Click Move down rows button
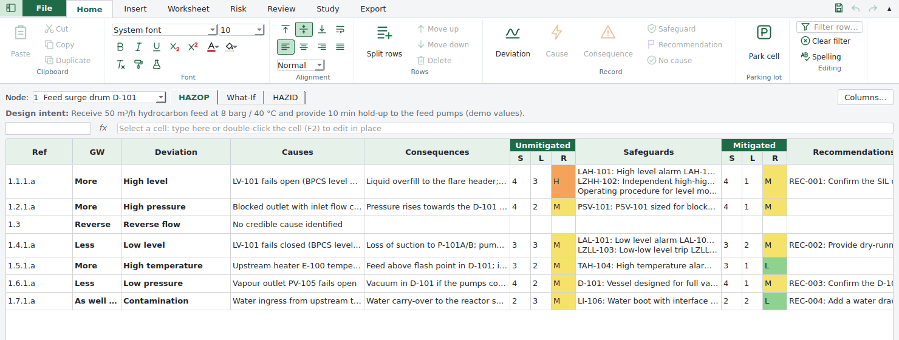This screenshot has width=899, height=340. (443, 45)
